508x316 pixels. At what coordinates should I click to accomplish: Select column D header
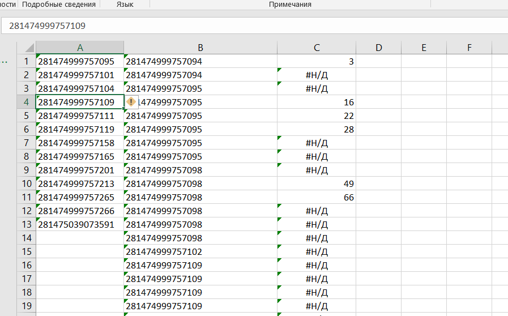[378, 48]
